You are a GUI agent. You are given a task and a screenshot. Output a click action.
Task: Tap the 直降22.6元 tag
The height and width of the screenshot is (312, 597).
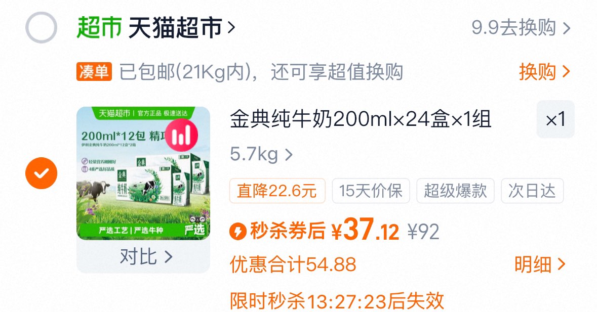277,191
